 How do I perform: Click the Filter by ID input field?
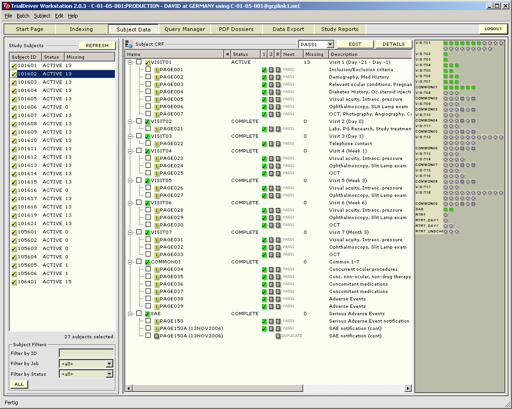(x=86, y=354)
